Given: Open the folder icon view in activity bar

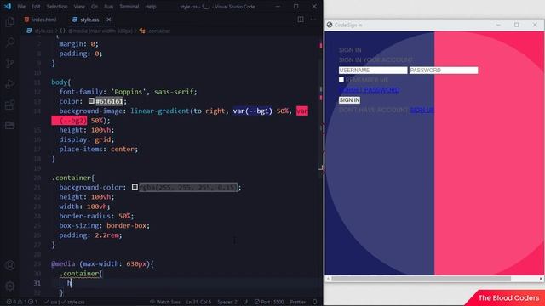Looking at the screenshot, I should coord(9,125).
